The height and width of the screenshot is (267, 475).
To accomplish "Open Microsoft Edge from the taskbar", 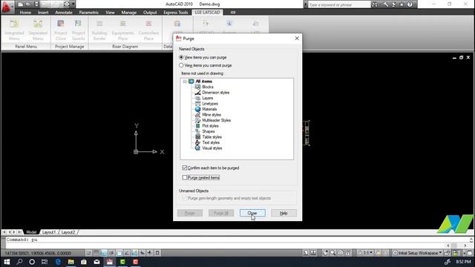I will (58, 262).
